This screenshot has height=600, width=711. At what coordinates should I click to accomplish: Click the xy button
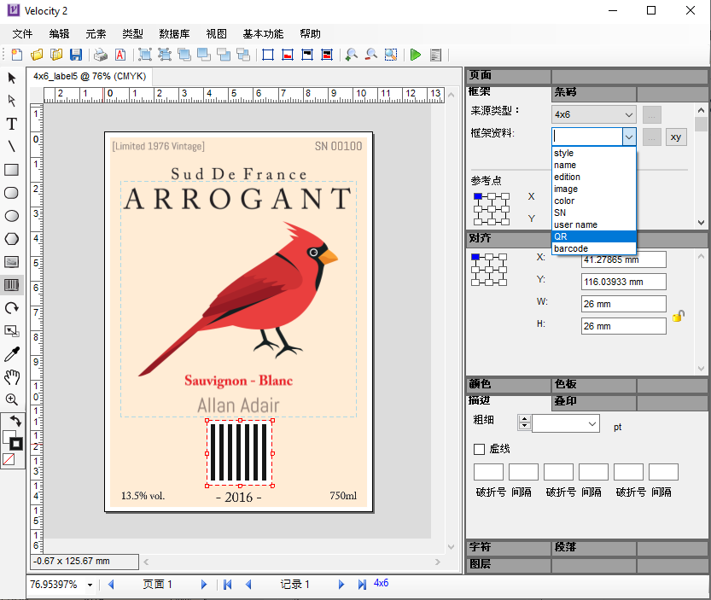[676, 137]
